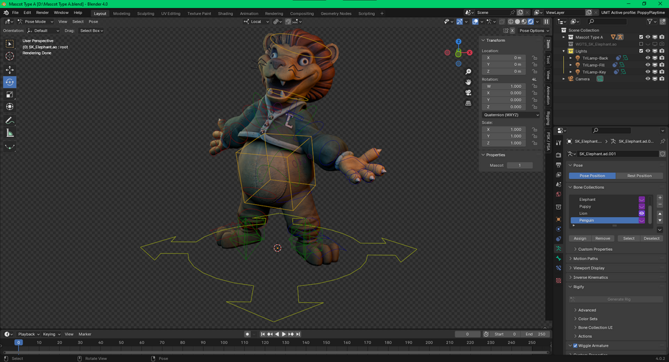Open the Pose menu in header
Viewport: 669px width, 362px height.
pos(93,22)
